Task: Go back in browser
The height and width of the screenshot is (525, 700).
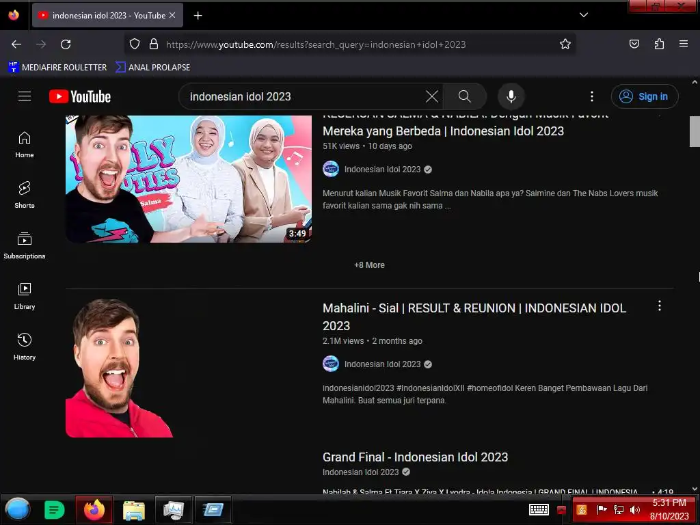Action: [x=16, y=44]
